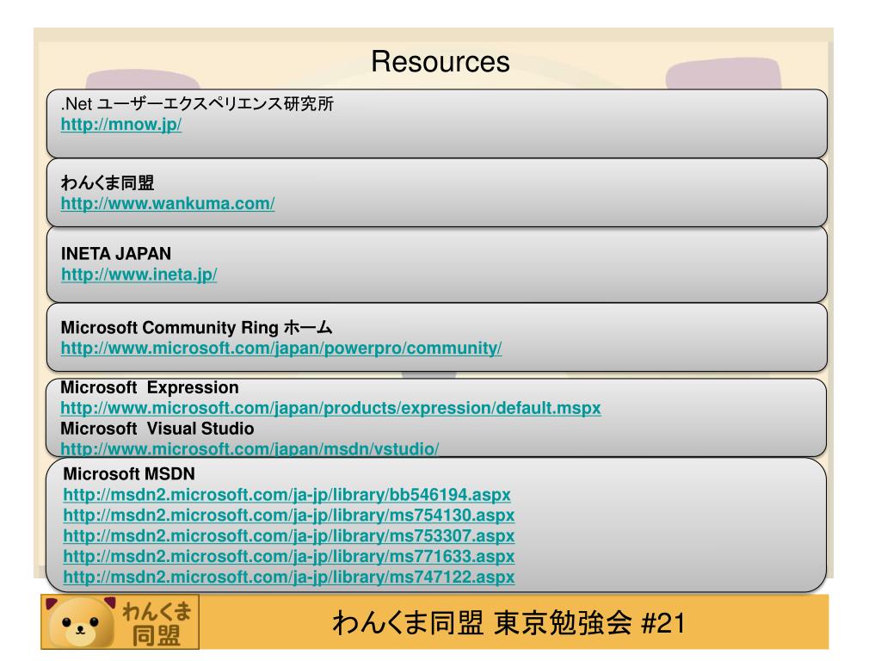Image resolution: width=881 pixels, height=661 pixels.
Task: Open the Microsoft powerpro community link
Action: pyautogui.click(x=281, y=348)
